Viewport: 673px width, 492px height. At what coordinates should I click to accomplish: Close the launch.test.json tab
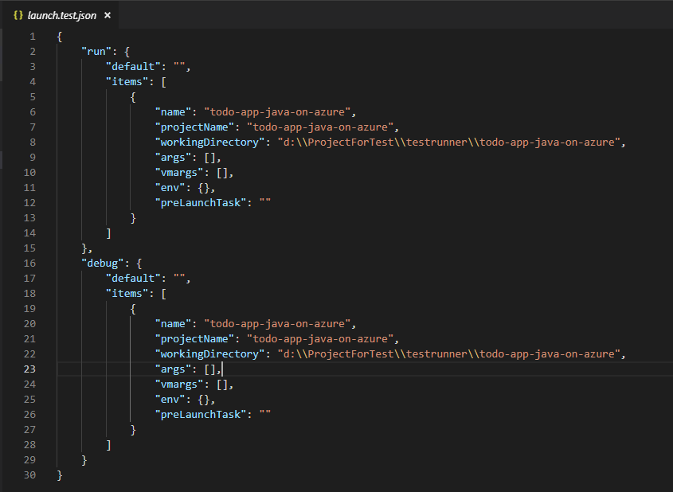[108, 15]
